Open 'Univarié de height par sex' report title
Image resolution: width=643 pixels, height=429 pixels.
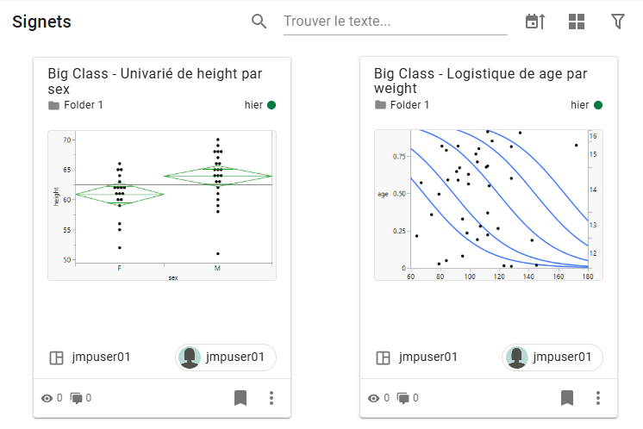155,81
